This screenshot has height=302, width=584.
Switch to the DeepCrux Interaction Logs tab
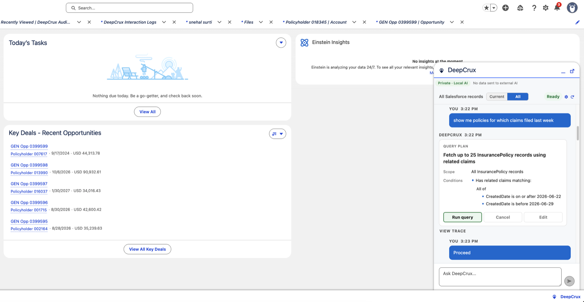tap(129, 22)
